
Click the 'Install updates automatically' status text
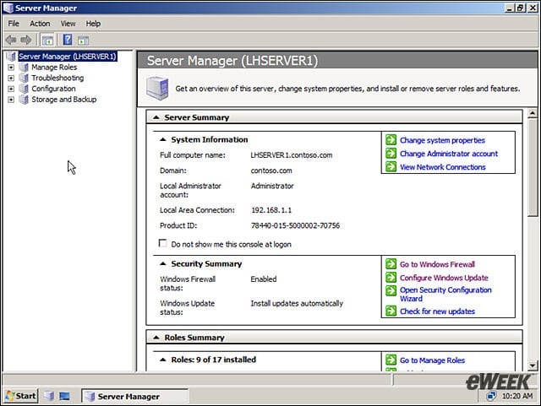pos(297,303)
